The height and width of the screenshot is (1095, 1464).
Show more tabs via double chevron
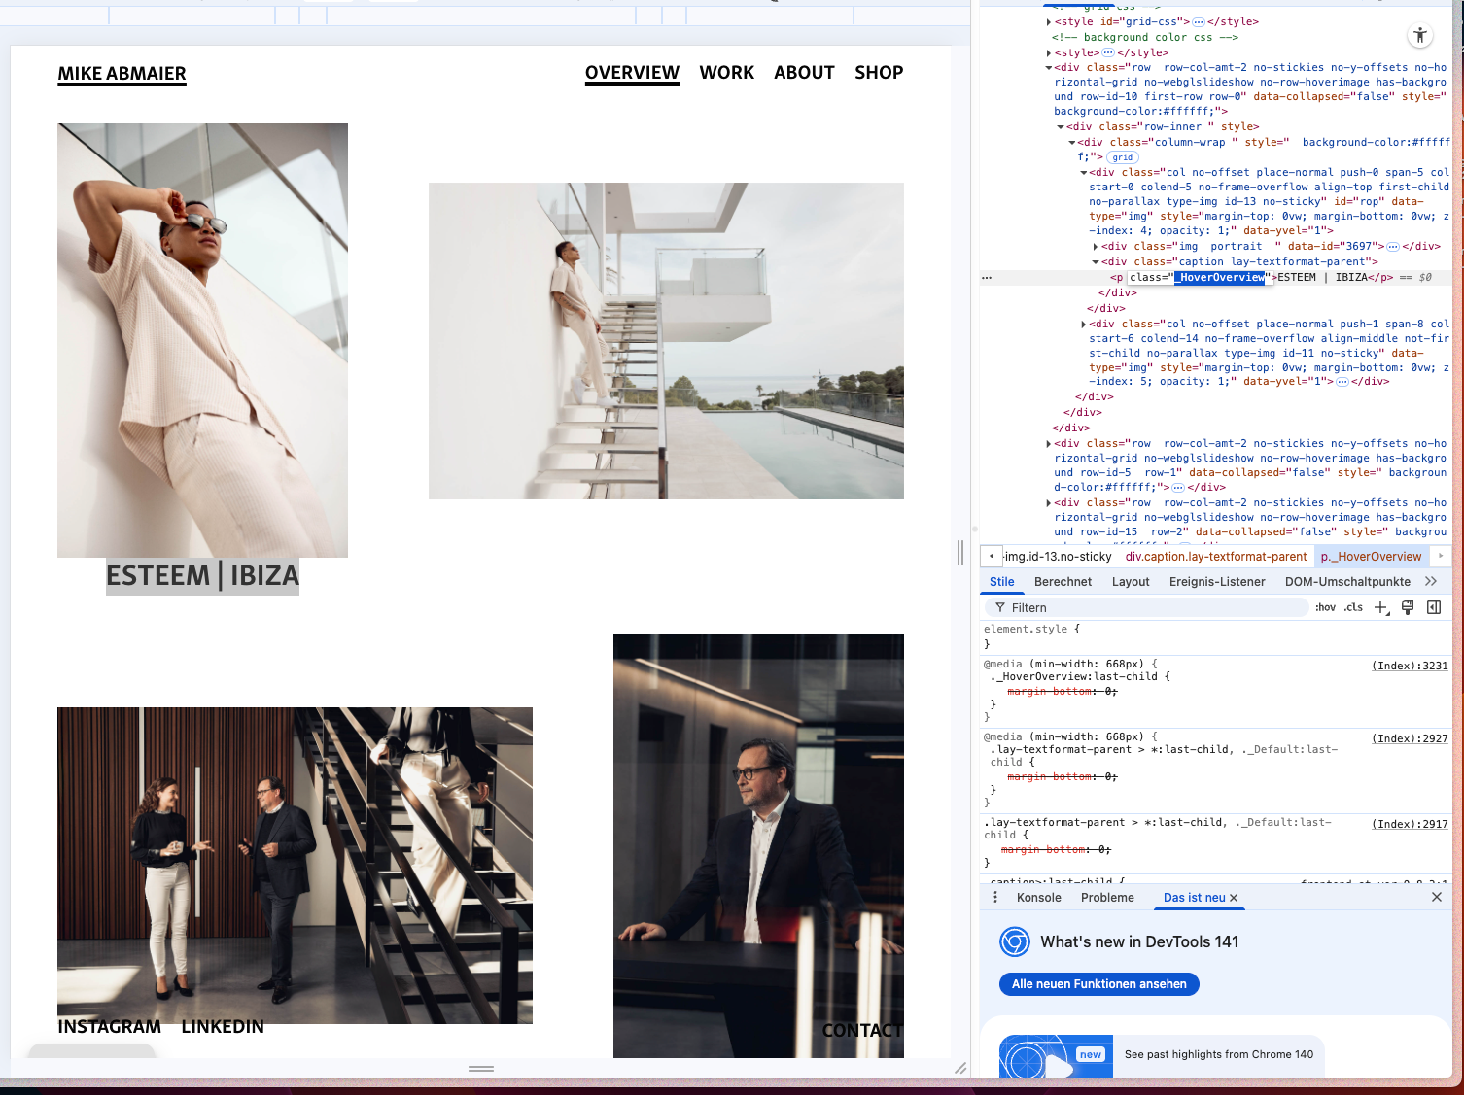[1430, 582]
